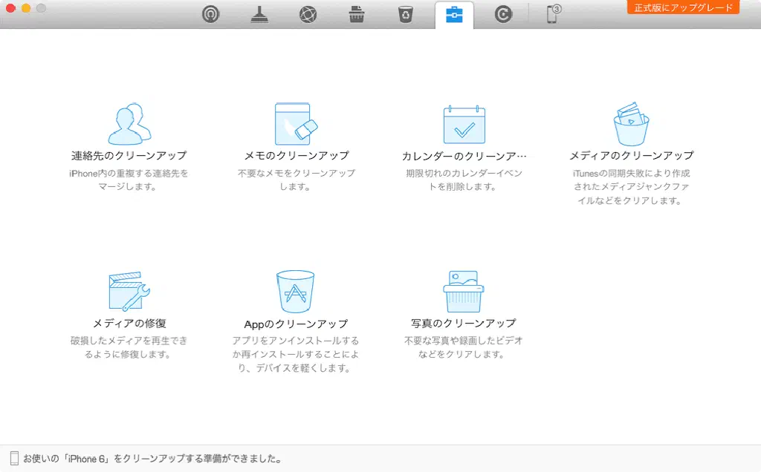Select the shredder privacy tab in toolbar
This screenshot has height=472, width=761.
coord(357,15)
